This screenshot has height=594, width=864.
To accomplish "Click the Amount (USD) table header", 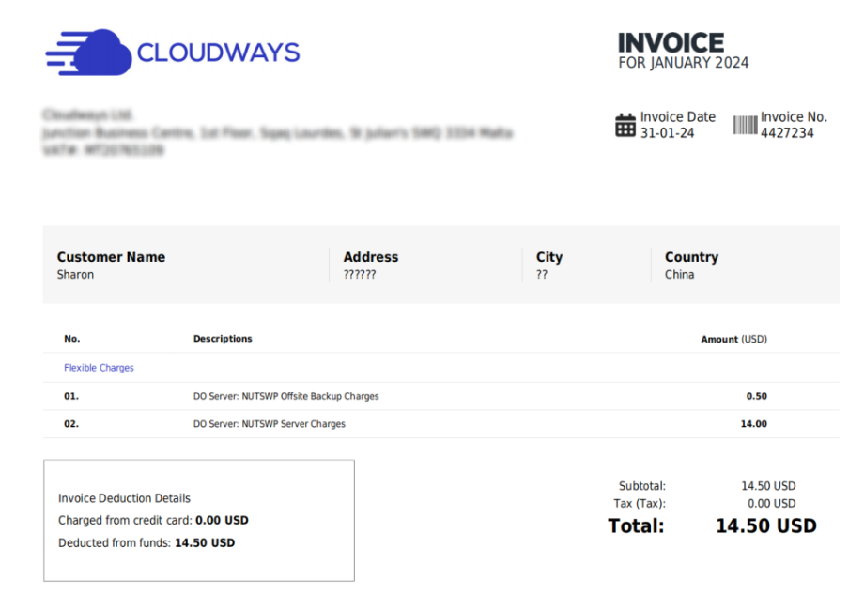I will pos(733,339).
